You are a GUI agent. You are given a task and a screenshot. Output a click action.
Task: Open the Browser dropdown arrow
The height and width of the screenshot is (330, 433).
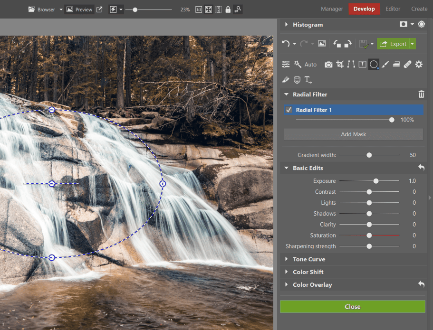(61, 9)
